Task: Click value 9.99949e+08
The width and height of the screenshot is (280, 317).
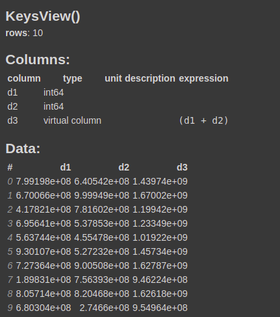Action: pos(102,195)
